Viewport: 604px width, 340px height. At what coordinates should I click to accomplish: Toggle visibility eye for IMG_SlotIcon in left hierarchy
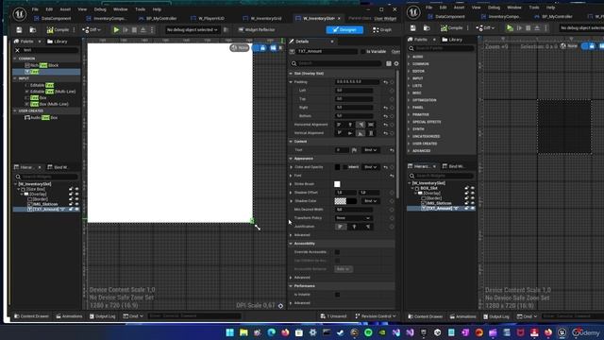(76, 204)
